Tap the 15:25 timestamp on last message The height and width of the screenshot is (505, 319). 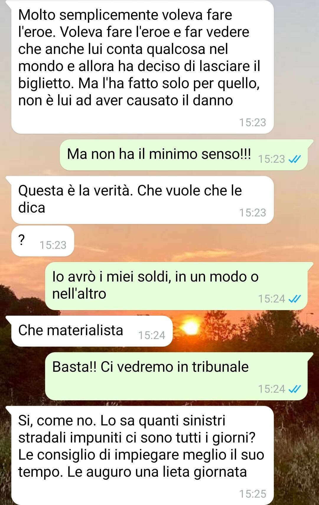click(x=253, y=494)
